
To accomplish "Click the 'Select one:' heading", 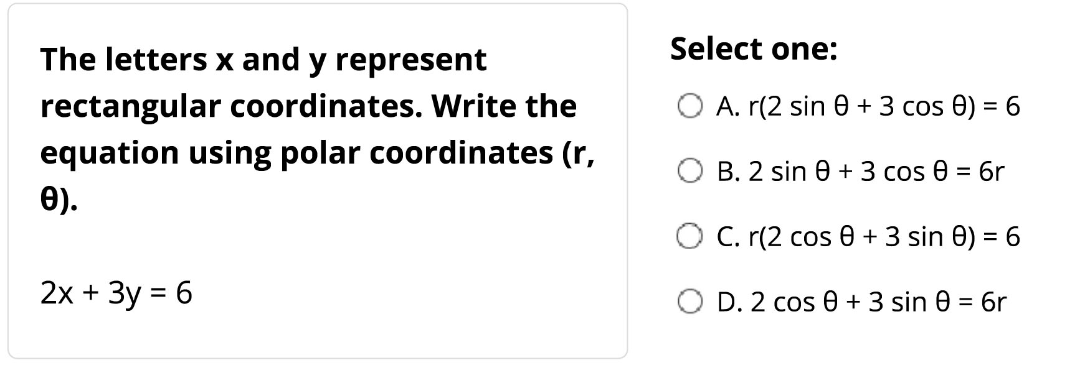I will point(754,48).
